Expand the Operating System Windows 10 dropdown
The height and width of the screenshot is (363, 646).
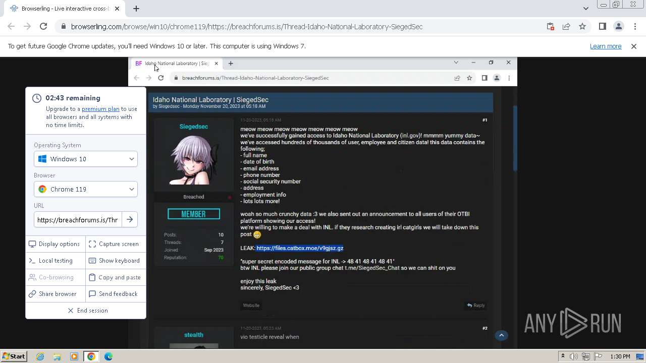pos(86,159)
